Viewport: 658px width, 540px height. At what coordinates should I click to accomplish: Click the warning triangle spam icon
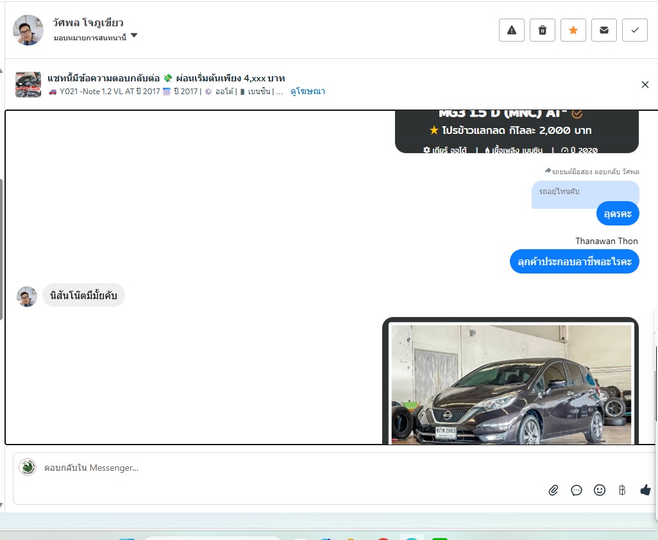(x=512, y=30)
